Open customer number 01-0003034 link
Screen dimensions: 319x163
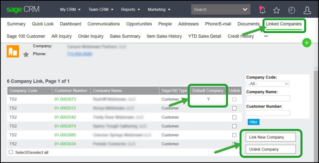[65, 144]
